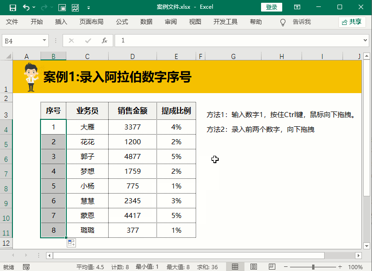Open the 公式 ribbon tab
This screenshot has height=271, width=372.
tap(122, 22)
